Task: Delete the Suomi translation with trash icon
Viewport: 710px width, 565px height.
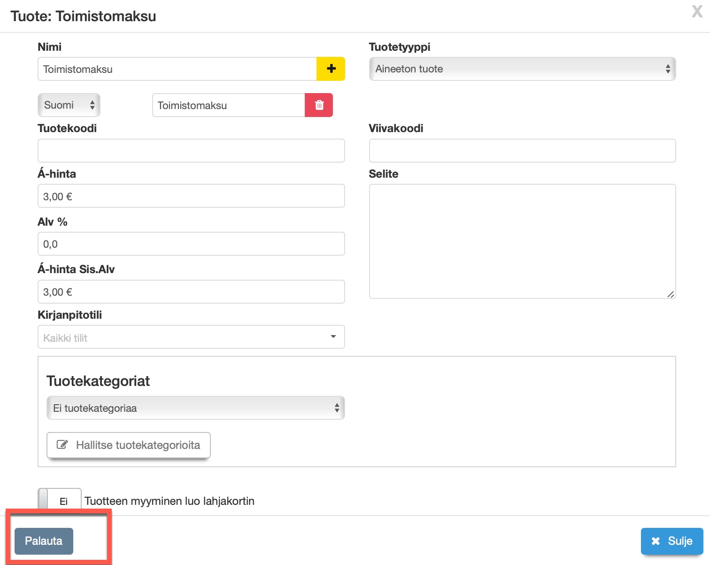Action: pyautogui.click(x=319, y=105)
